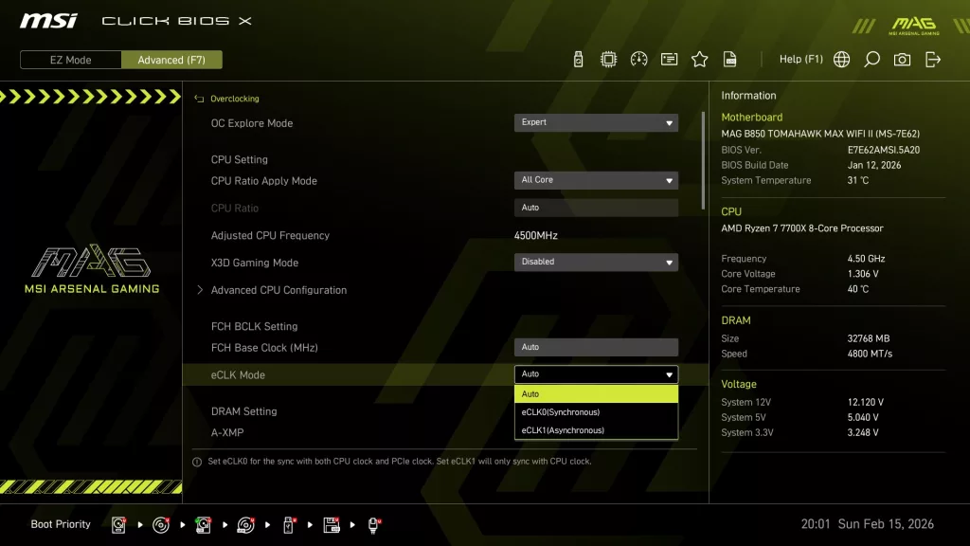Choose eCLK0(Synchronous) mode
This screenshot has width=970, height=546.
(x=595, y=411)
